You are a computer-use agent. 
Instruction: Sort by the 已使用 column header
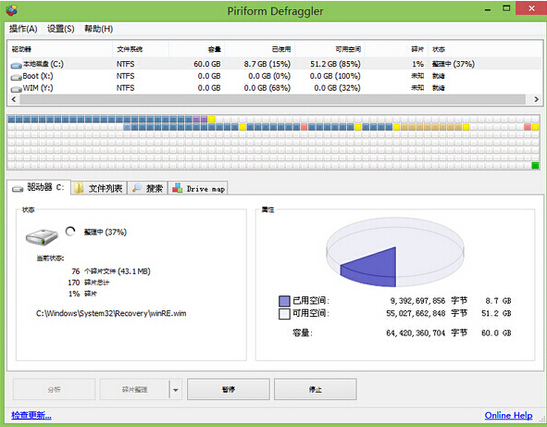pyautogui.click(x=259, y=49)
